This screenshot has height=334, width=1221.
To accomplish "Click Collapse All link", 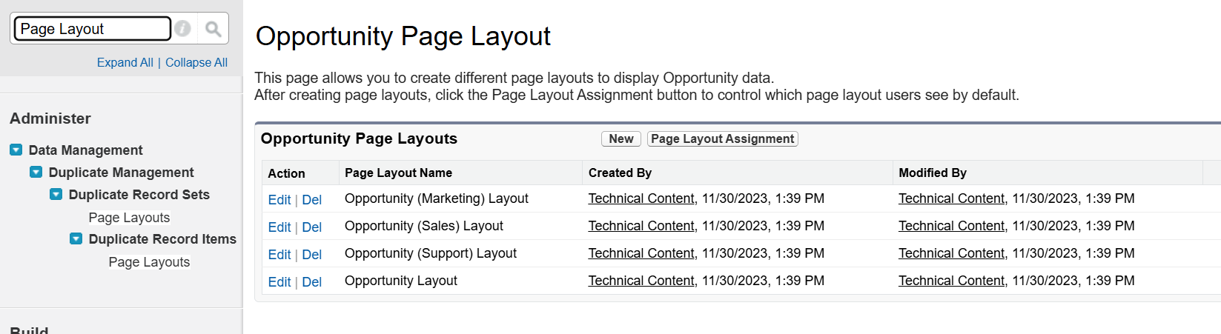I will 196,62.
